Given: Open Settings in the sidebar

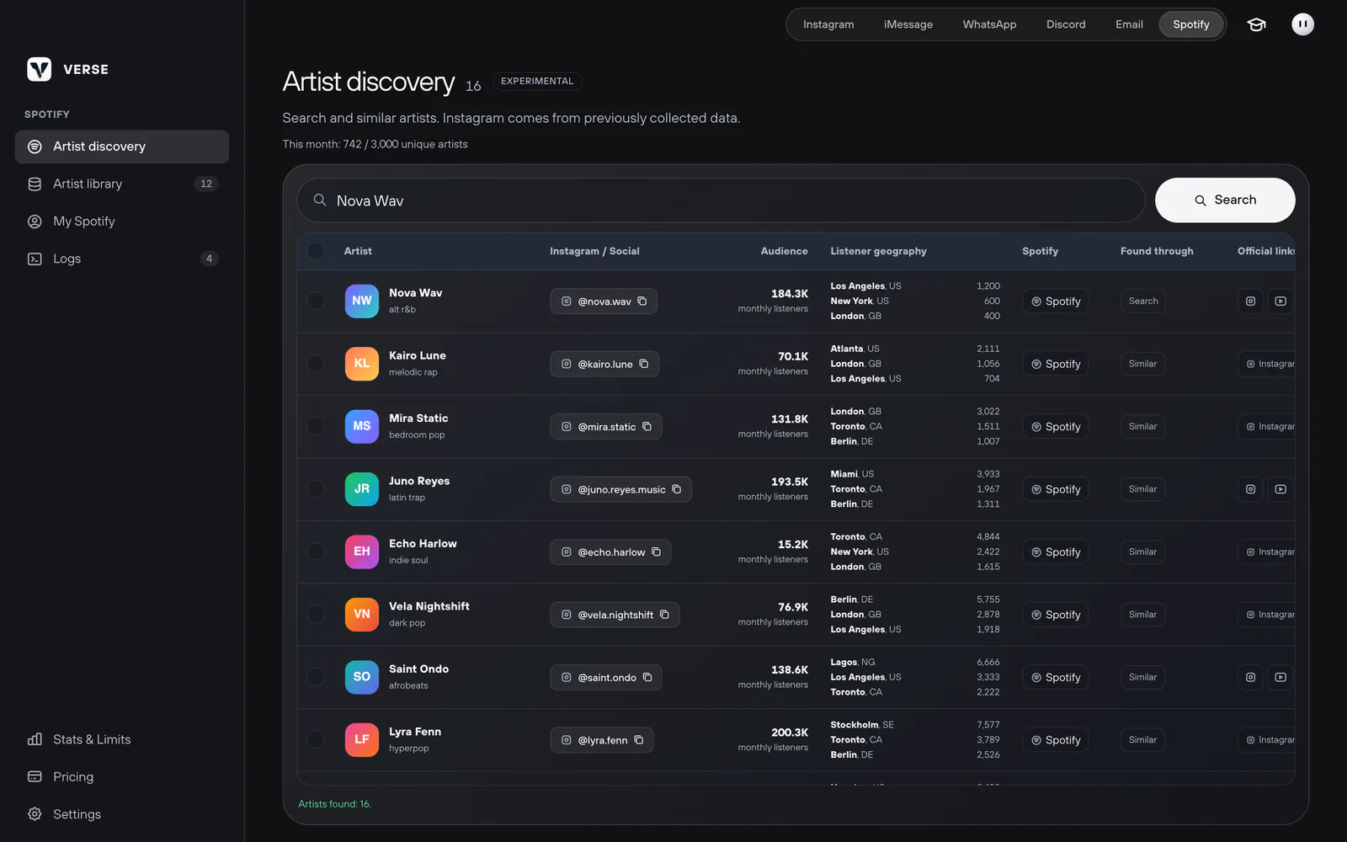Looking at the screenshot, I should (x=122, y=814).
